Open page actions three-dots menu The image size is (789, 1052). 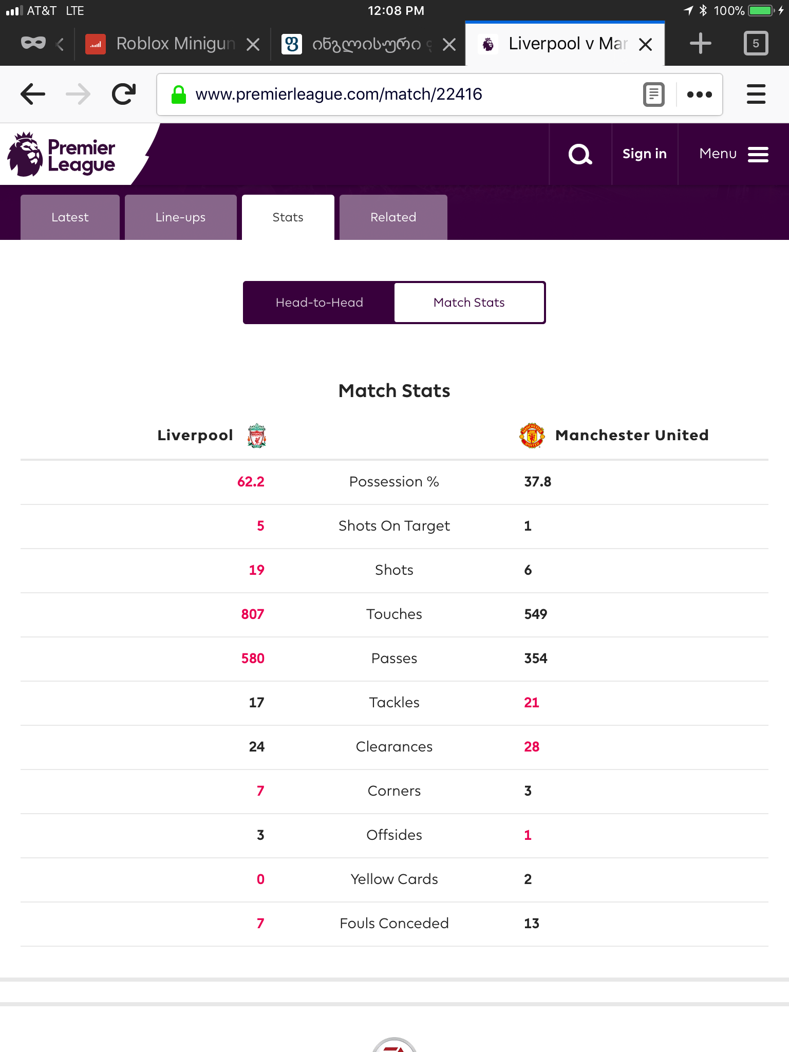699,95
